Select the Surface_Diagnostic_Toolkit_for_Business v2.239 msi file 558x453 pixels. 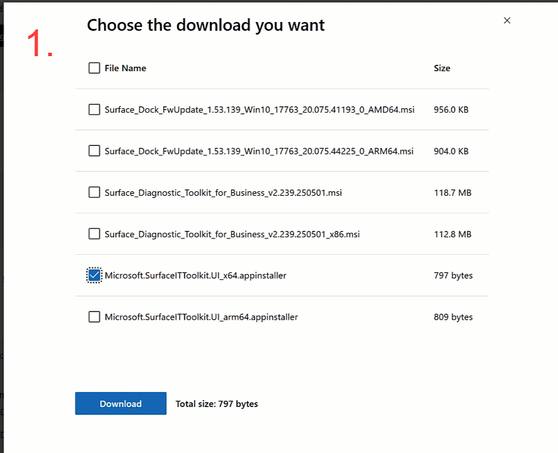[94, 192]
